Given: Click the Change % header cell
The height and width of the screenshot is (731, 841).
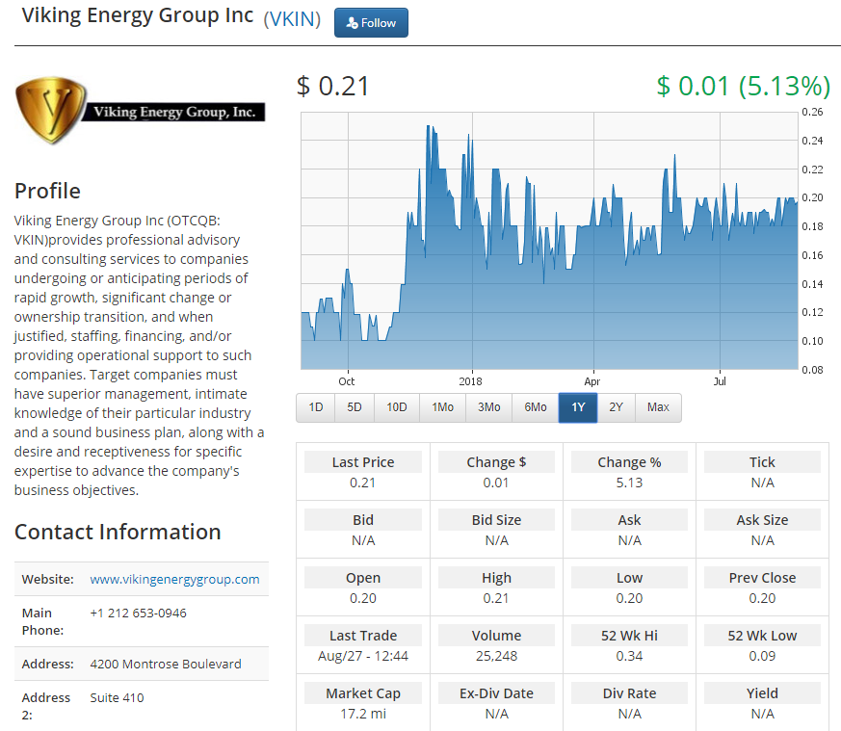Looking at the screenshot, I should (629, 462).
